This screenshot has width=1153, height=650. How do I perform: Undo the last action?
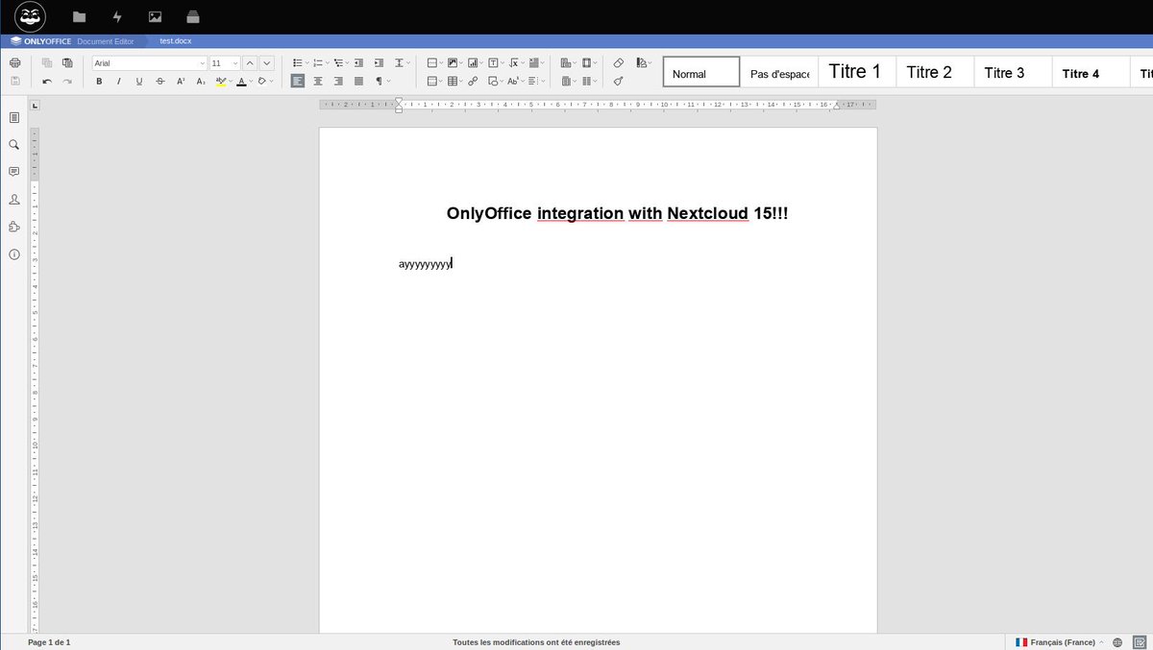(x=47, y=82)
